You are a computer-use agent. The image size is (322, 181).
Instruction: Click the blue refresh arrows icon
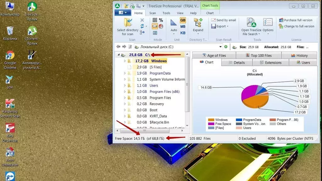coord(142,26)
